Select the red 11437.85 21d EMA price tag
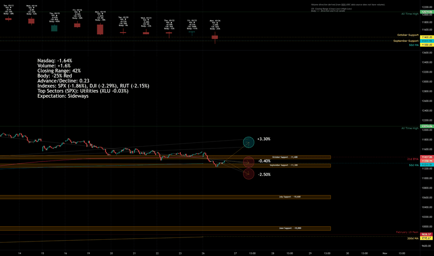This screenshot has width=434, height=256. click(x=427, y=157)
